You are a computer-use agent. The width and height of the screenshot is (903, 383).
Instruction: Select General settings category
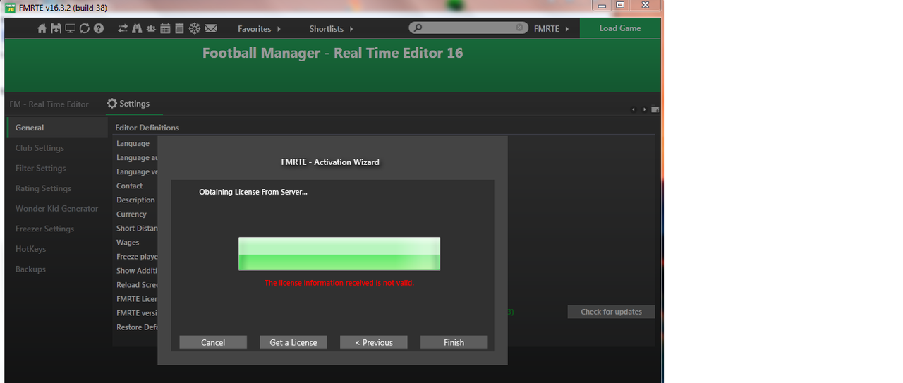[57, 128]
